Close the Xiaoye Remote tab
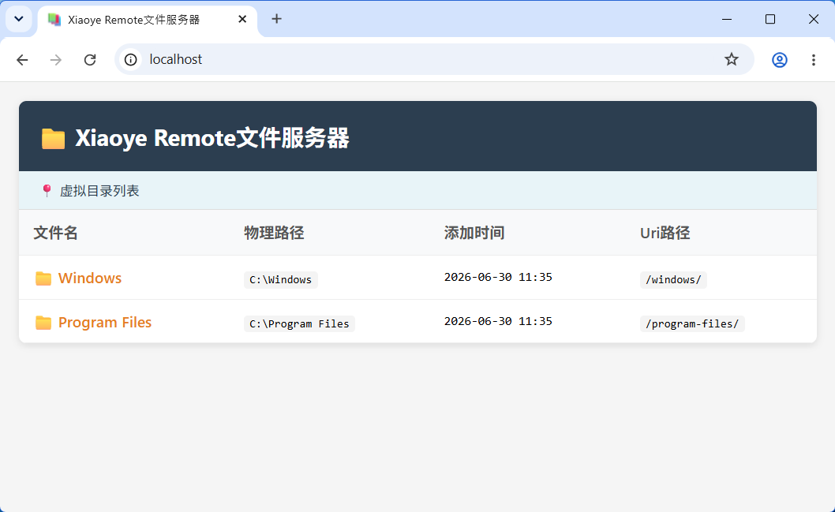The image size is (835, 512). pos(242,19)
